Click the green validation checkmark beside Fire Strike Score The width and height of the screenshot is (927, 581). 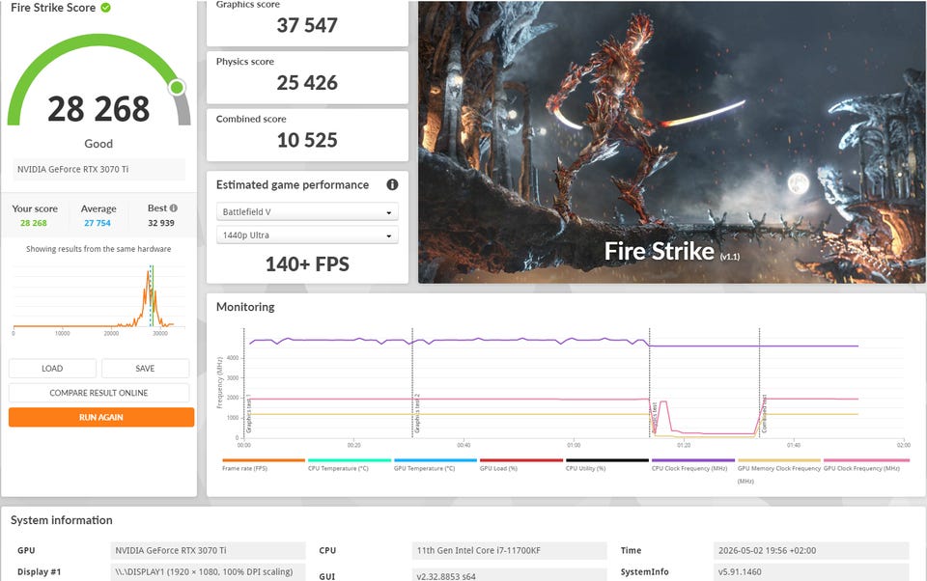[x=106, y=8]
